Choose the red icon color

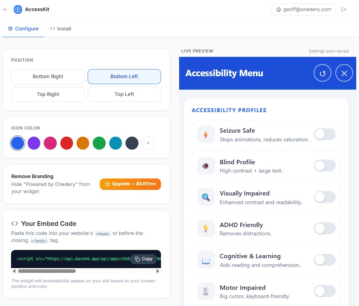pos(67,143)
